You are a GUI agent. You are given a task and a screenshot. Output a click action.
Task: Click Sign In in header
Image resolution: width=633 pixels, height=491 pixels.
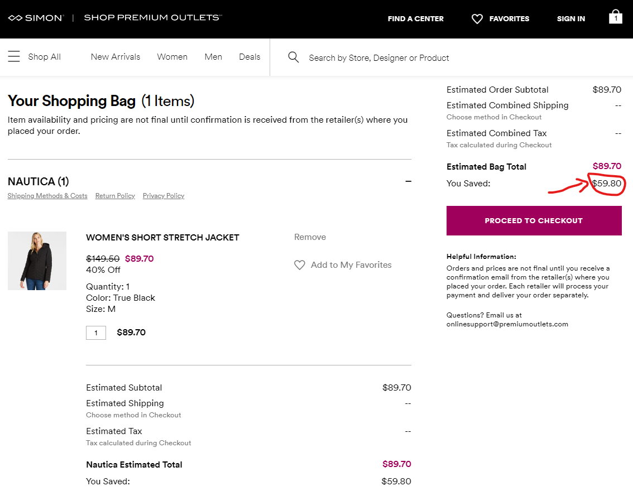point(571,19)
